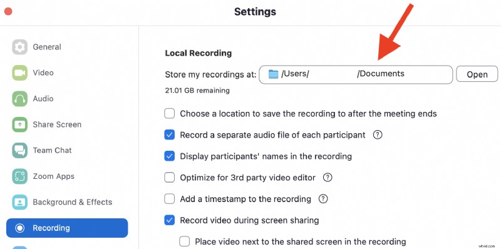Uncheck Display participants' names in the recording

coord(169,156)
